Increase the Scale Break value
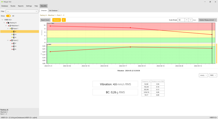218x119 pixels. coord(186,20)
